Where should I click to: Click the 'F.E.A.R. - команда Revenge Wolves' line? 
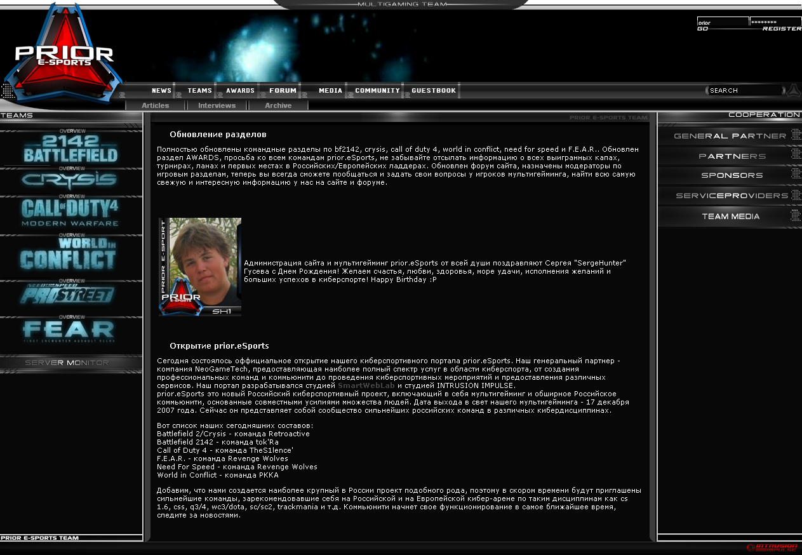[222, 458]
